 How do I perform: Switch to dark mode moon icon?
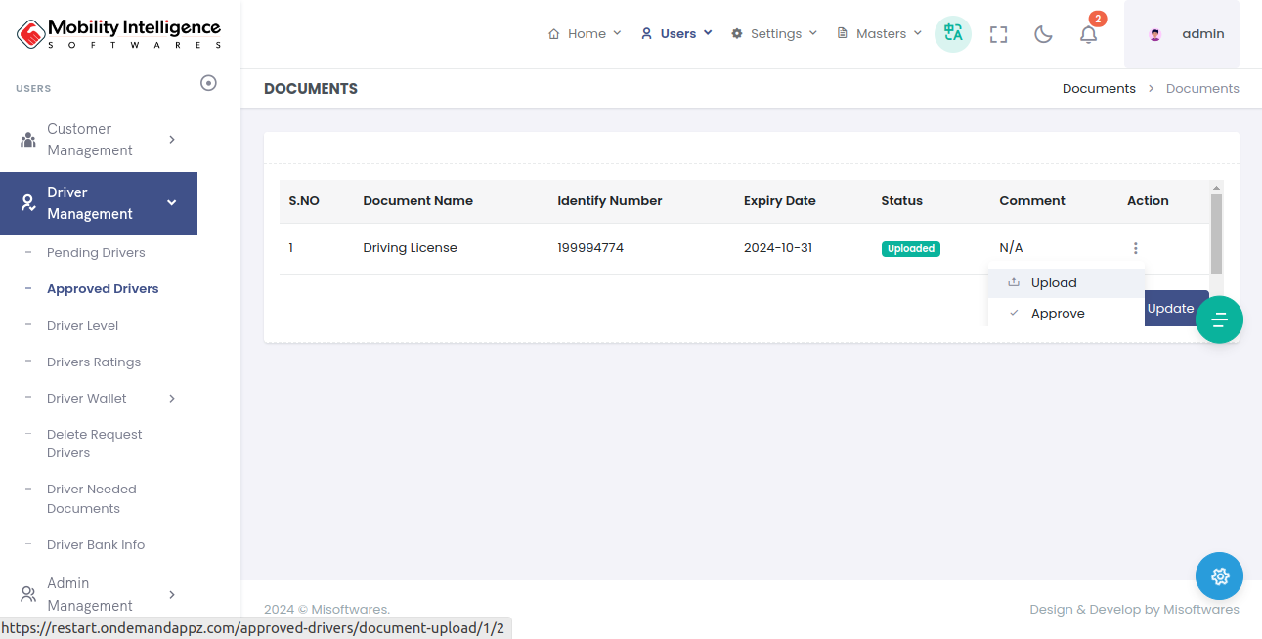(1043, 34)
